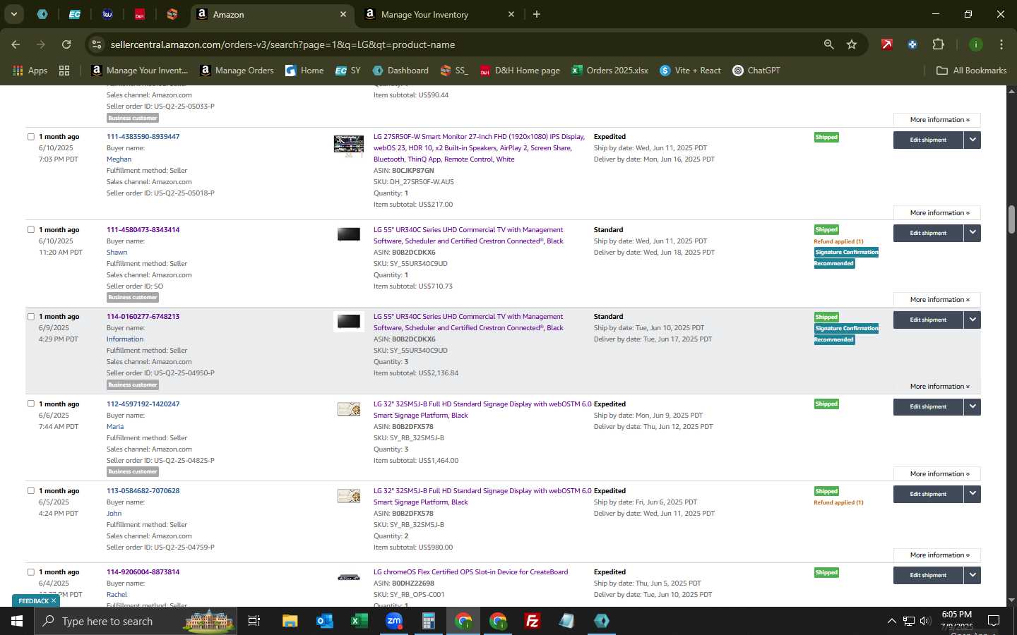This screenshot has height=635, width=1017.
Task: Open Outlook from the taskbar
Action: click(325, 621)
